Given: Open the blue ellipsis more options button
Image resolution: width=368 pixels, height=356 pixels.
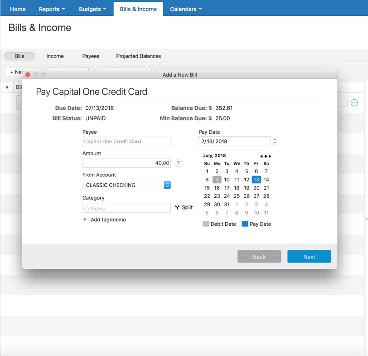Looking at the screenshot, I should pos(354,103).
